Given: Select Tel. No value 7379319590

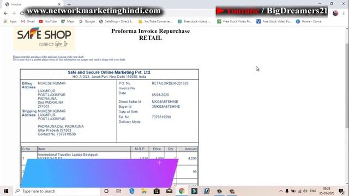Looking at the screenshot, I should click(x=161, y=117).
